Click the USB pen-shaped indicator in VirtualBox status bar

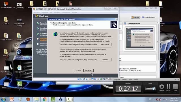87,79
